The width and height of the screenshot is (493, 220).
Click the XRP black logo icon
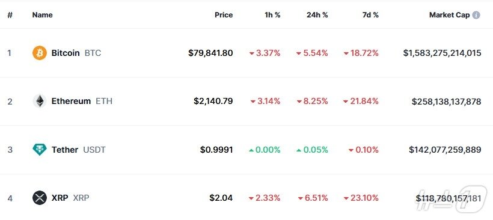tap(40, 198)
